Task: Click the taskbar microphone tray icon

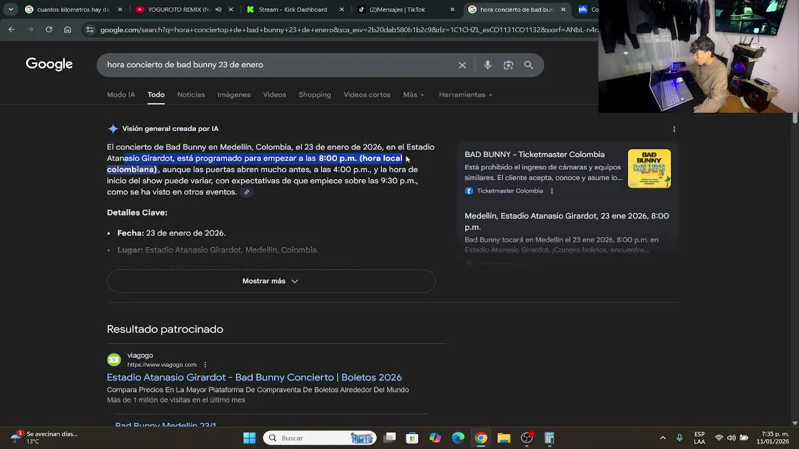Action: [x=680, y=438]
